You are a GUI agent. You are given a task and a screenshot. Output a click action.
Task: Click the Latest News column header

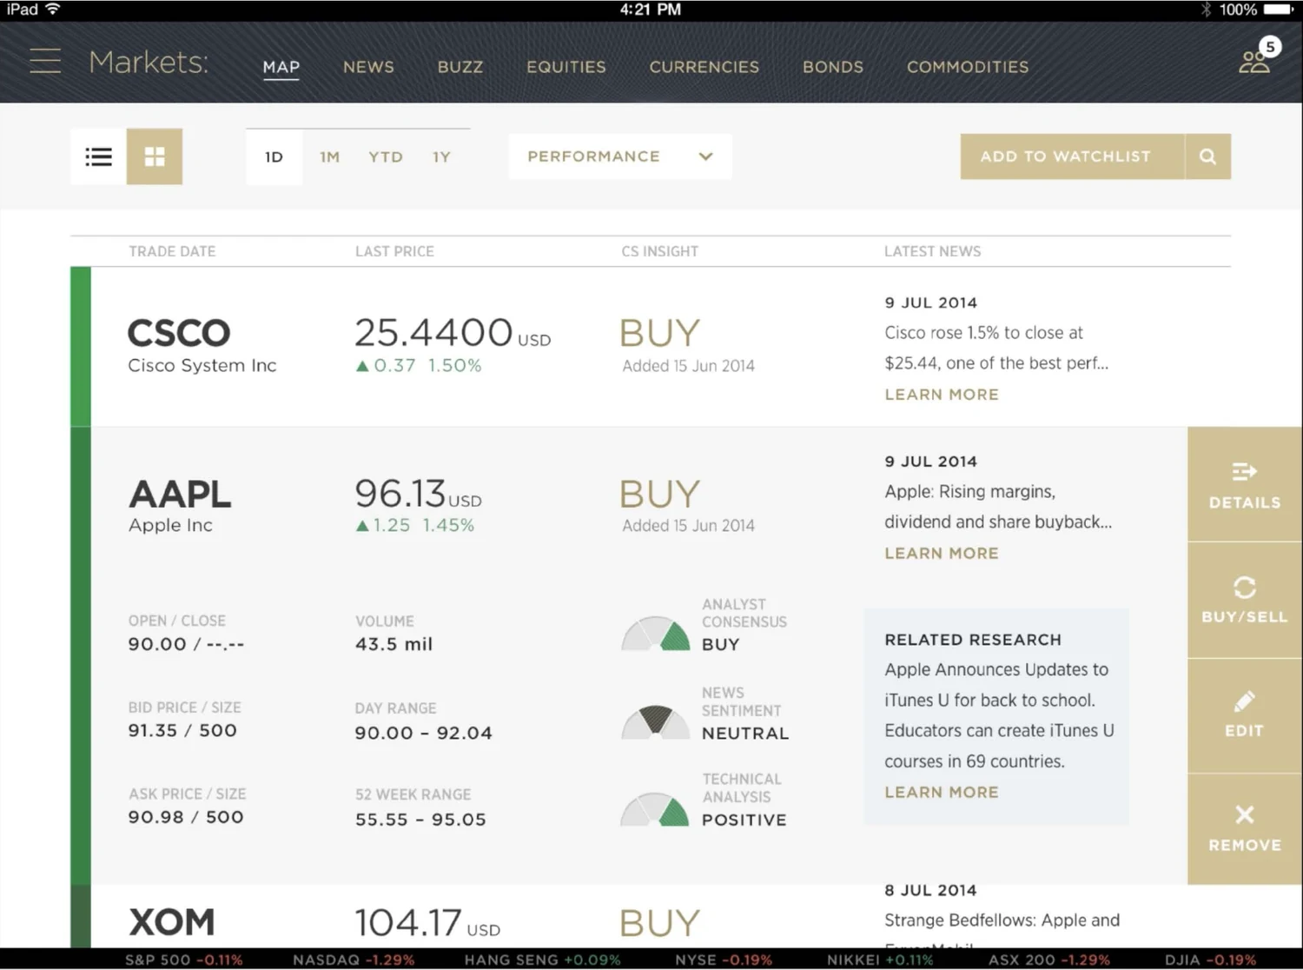pyautogui.click(x=933, y=251)
